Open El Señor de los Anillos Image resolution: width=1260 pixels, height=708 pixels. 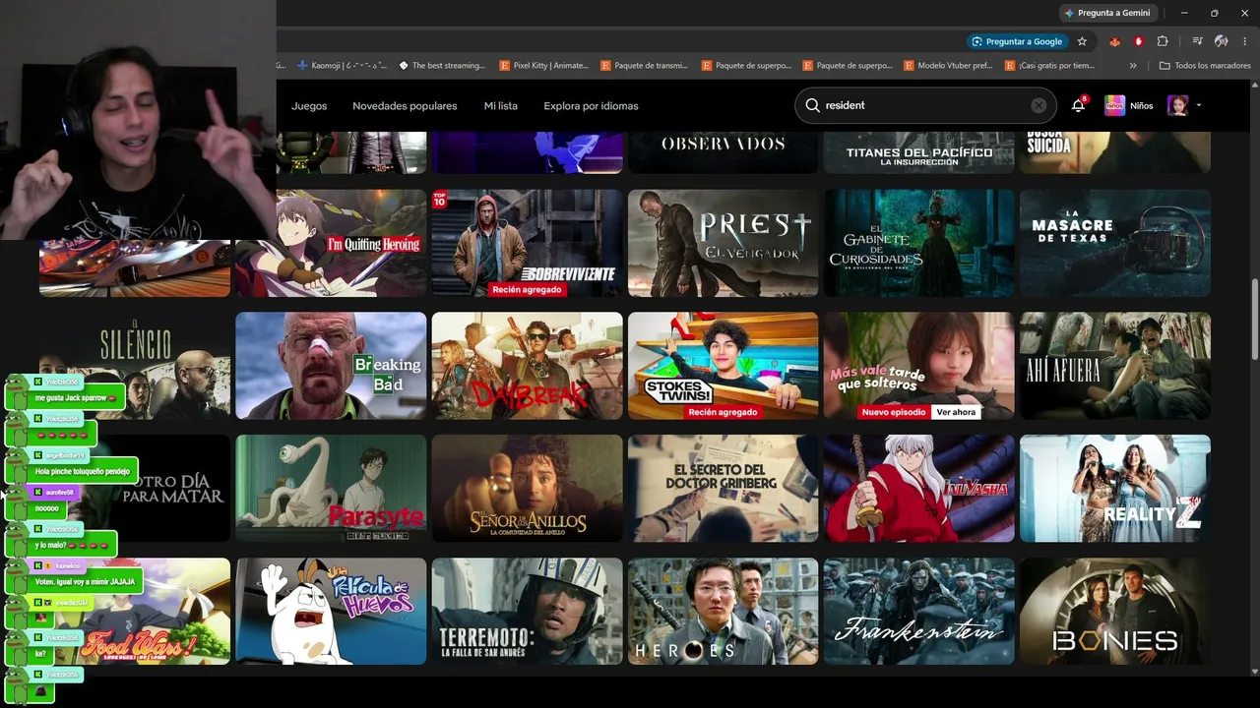click(527, 489)
